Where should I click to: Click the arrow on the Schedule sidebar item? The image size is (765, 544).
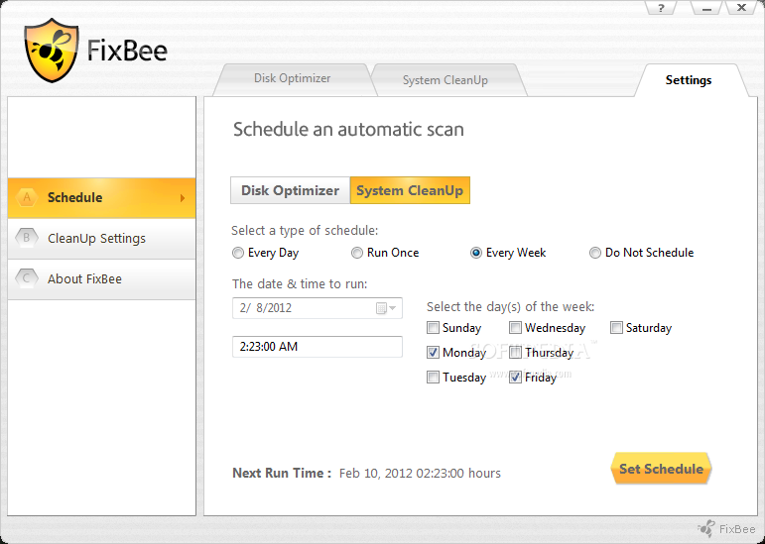click(183, 198)
